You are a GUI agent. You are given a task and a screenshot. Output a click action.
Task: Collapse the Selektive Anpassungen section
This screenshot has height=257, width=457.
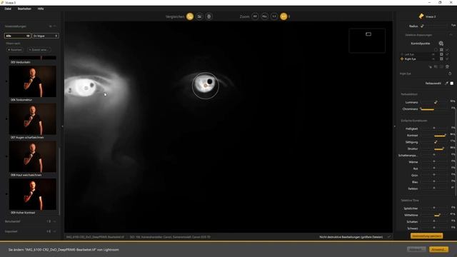coord(451,35)
